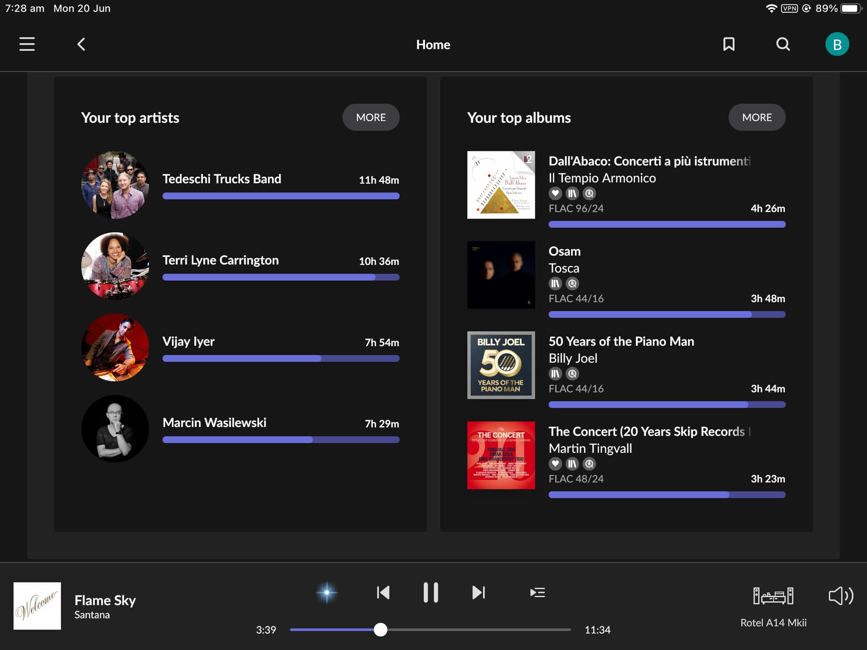Click Qobuz icon on Osam album
This screenshot has width=867, height=650.
[572, 283]
